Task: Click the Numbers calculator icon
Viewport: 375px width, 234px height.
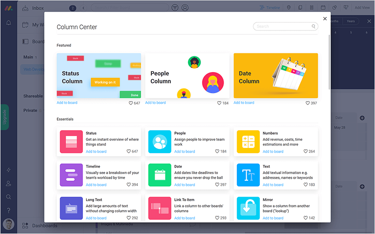Action: click(x=248, y=142)
